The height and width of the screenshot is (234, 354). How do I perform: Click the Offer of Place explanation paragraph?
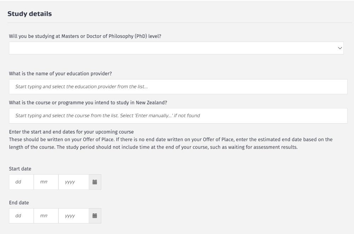[x=170, y=143]
